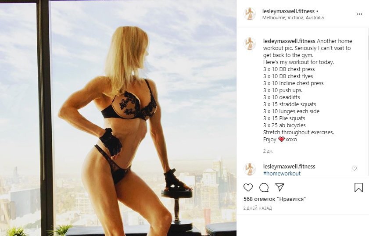
Task: Click the avatar beside the hashtag comment
Action: [250, 169]
